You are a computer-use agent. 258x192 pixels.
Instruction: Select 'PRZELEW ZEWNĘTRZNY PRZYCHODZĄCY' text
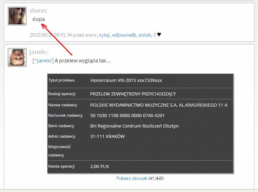coord(133,94)
